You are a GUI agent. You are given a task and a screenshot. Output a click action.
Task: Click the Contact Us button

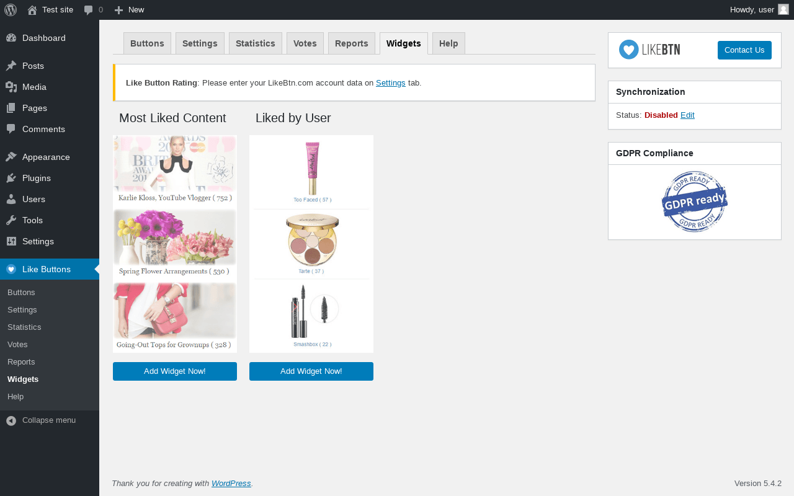click(744, 50)
